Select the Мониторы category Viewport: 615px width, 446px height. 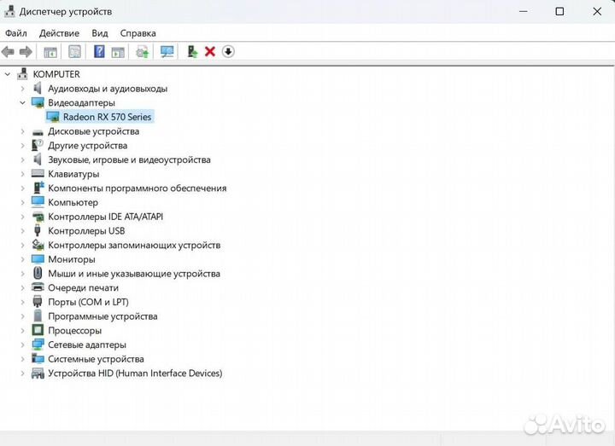click(71, 259)
